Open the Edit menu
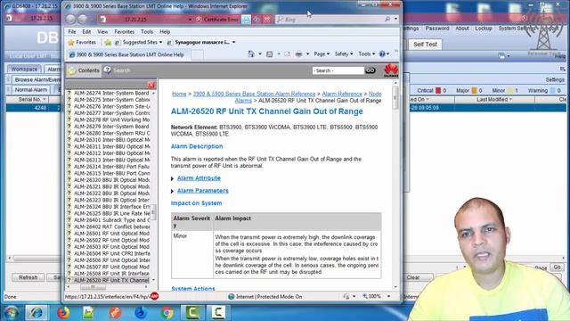The height and width of the screenshot is (321, 570). click(x=86, y=32)
